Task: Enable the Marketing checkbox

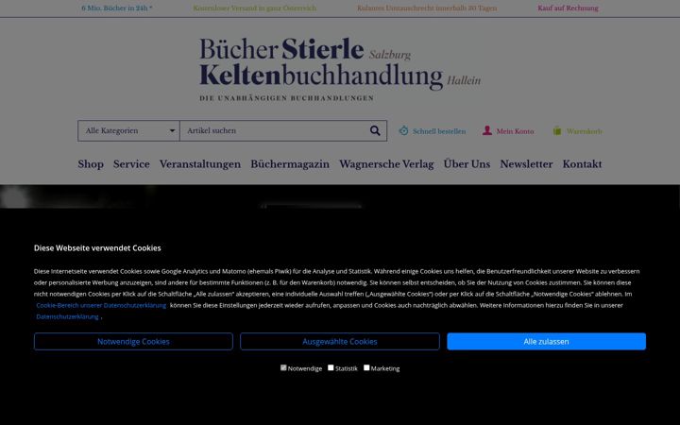Action: pyautogui.click(x=366, y=367)
